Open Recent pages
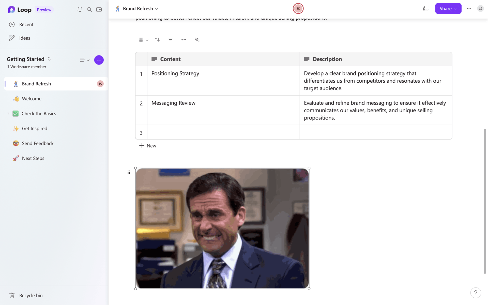Viewport: 488px width, 305px height. [x=26, y=24]
